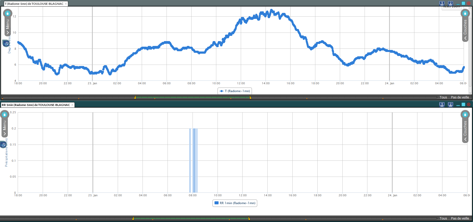Click Tous button under temperature chart

(443, 97)
